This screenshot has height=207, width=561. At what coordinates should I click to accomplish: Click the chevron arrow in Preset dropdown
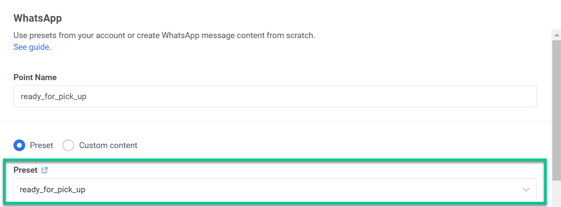pyautogui.click(x=526, y=190)
